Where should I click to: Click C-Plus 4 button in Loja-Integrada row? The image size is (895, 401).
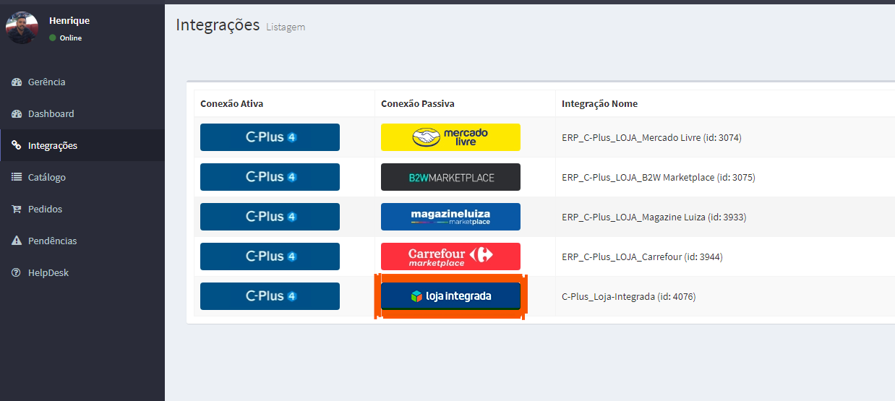click(270, 296)
